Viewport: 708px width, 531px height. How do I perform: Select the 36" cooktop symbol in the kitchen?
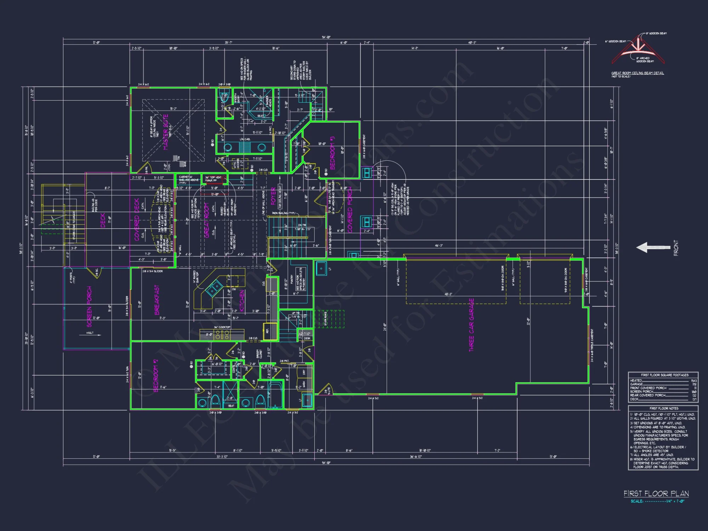(x=222, y=335)
